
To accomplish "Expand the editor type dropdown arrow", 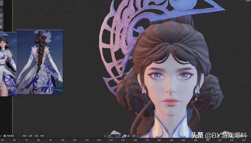I will [x=1, y=136].
